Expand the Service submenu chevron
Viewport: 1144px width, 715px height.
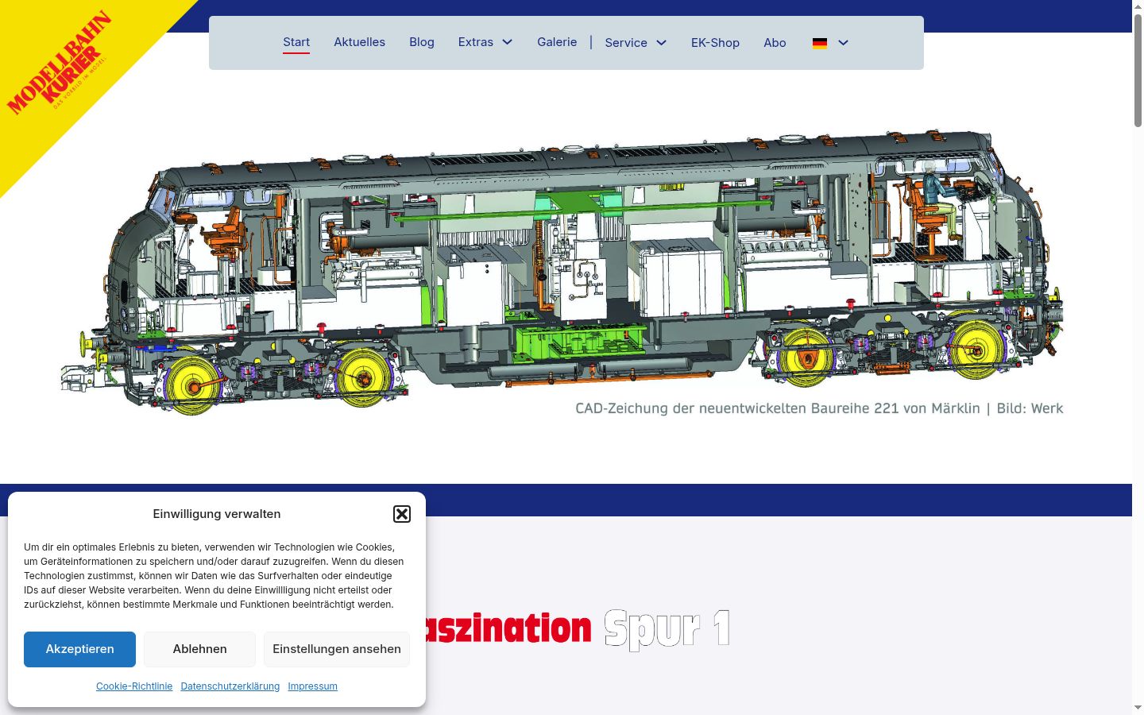[661, 43]
